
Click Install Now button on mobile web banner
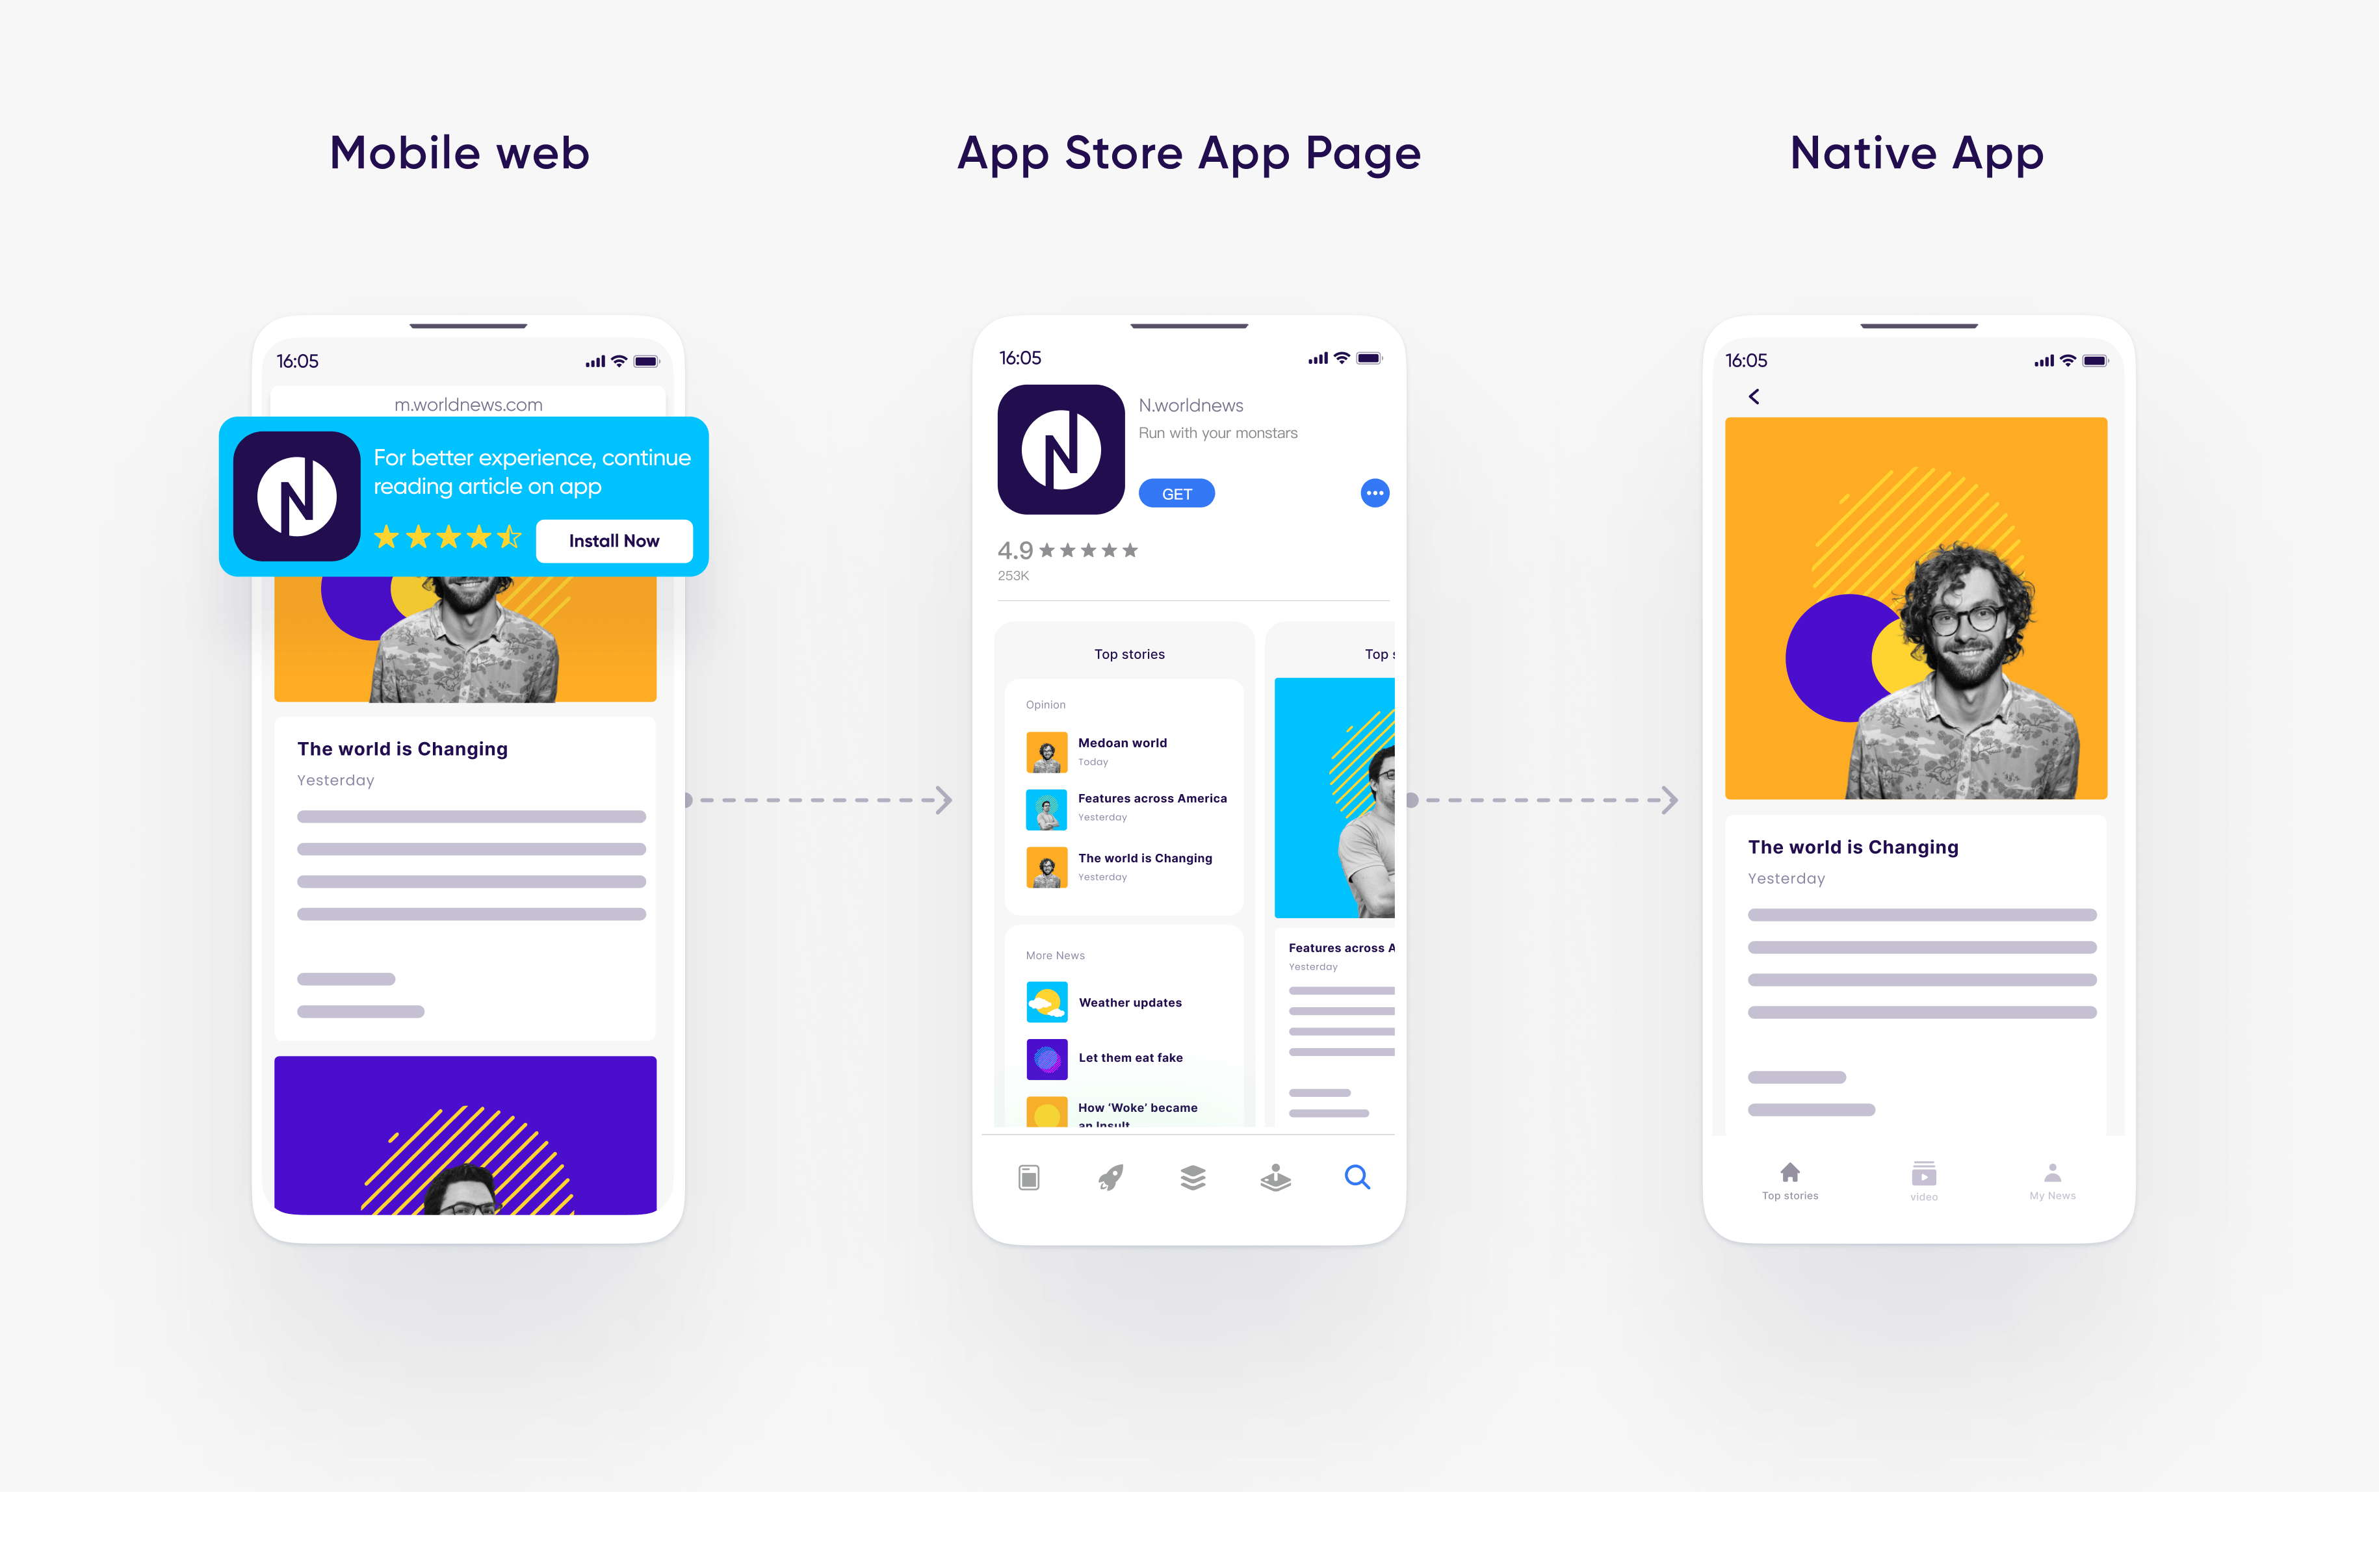[x=613, y=537]
